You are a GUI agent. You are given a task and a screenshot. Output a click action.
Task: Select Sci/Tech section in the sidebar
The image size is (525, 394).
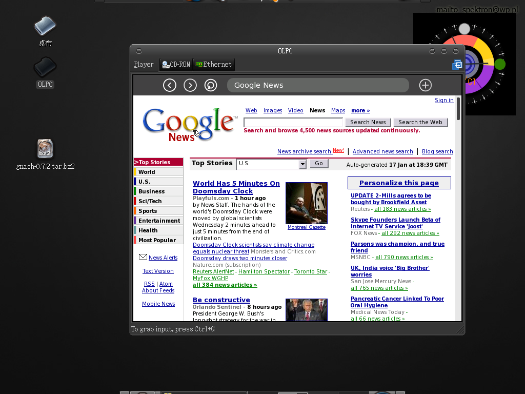click(x=158, y=201)
